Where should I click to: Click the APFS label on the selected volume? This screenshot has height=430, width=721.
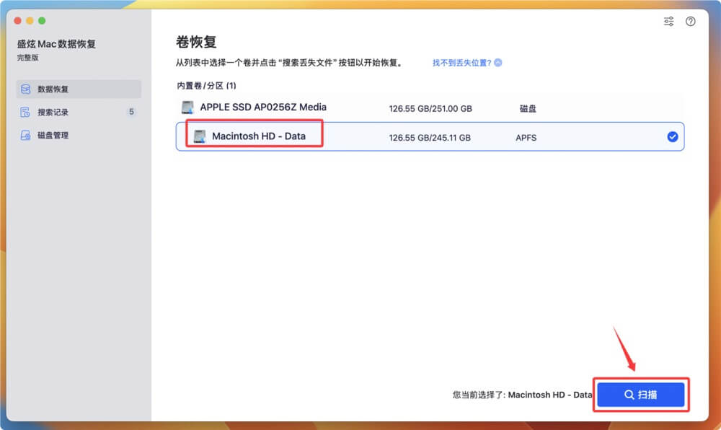[526, 137]
